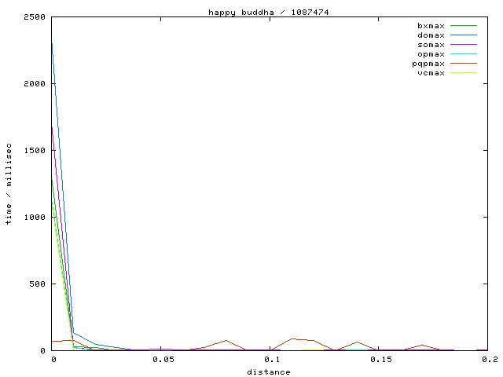Pick the cyan opmax legend line sample
The height and width of the screenshot is (377, 503).
(464, 54)
